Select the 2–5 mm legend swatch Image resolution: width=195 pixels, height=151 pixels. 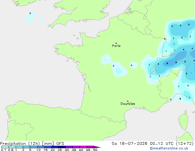(x=26, y=147)
